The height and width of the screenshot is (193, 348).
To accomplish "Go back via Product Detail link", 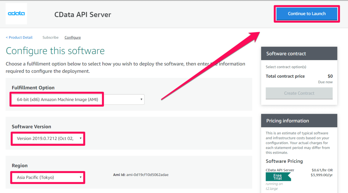I will [x=19, y=37].
